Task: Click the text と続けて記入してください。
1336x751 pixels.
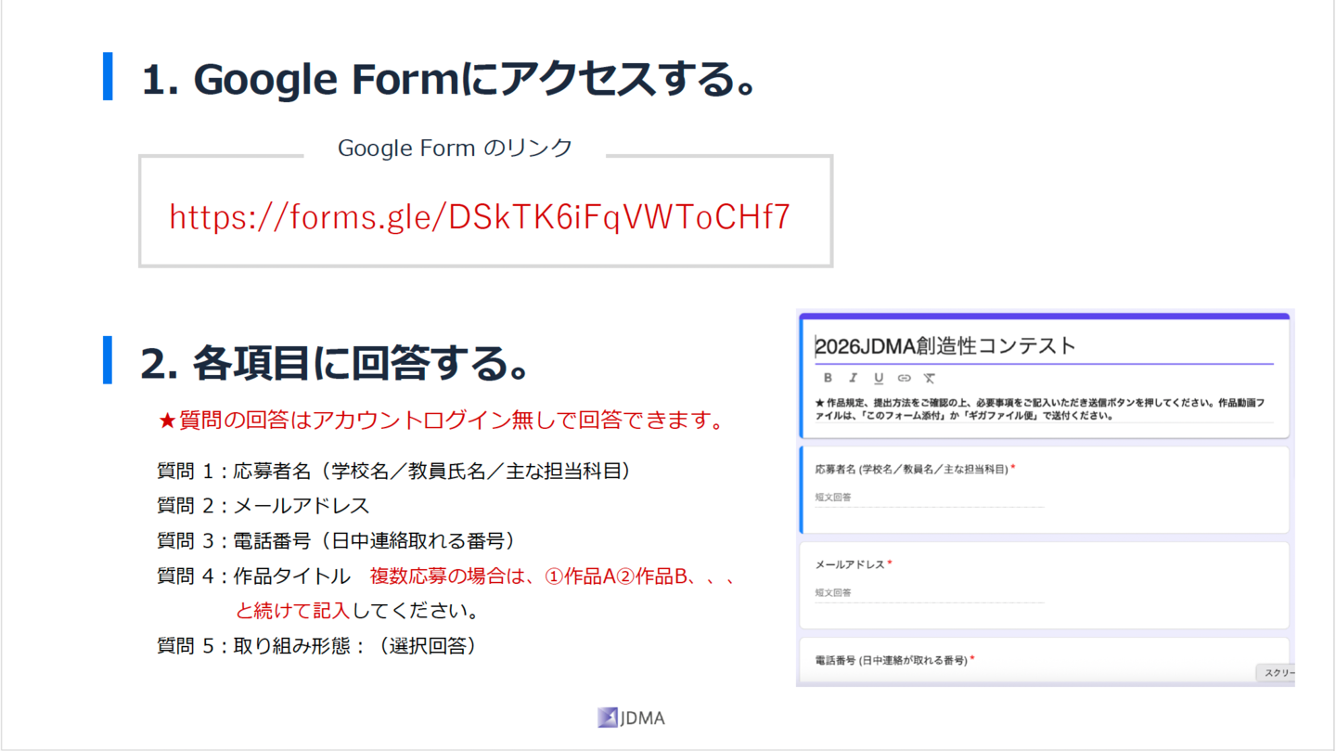Action: pyautogui.click(x=357, y=611)
